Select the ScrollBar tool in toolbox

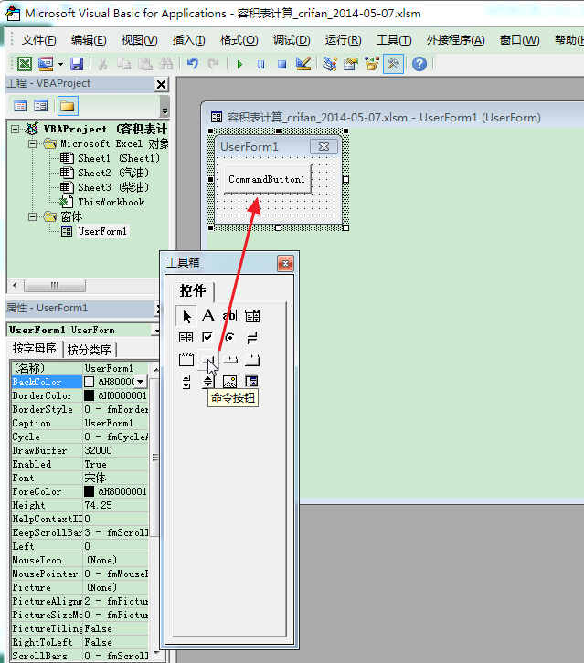click(186, 382)
